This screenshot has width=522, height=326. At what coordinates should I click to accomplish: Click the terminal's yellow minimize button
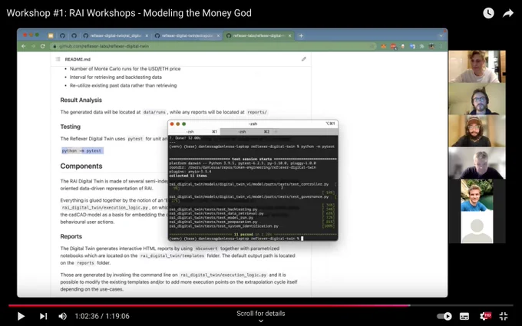click(178, 123)
